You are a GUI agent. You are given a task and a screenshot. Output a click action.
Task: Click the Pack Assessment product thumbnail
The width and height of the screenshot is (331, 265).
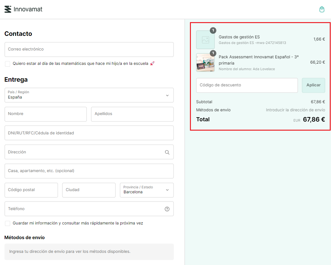click(x=205, y=63)
